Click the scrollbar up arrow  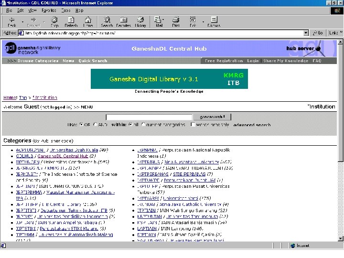[341, 42]
